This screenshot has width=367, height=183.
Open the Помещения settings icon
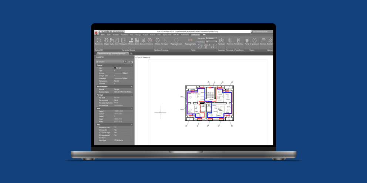point(123,40)
